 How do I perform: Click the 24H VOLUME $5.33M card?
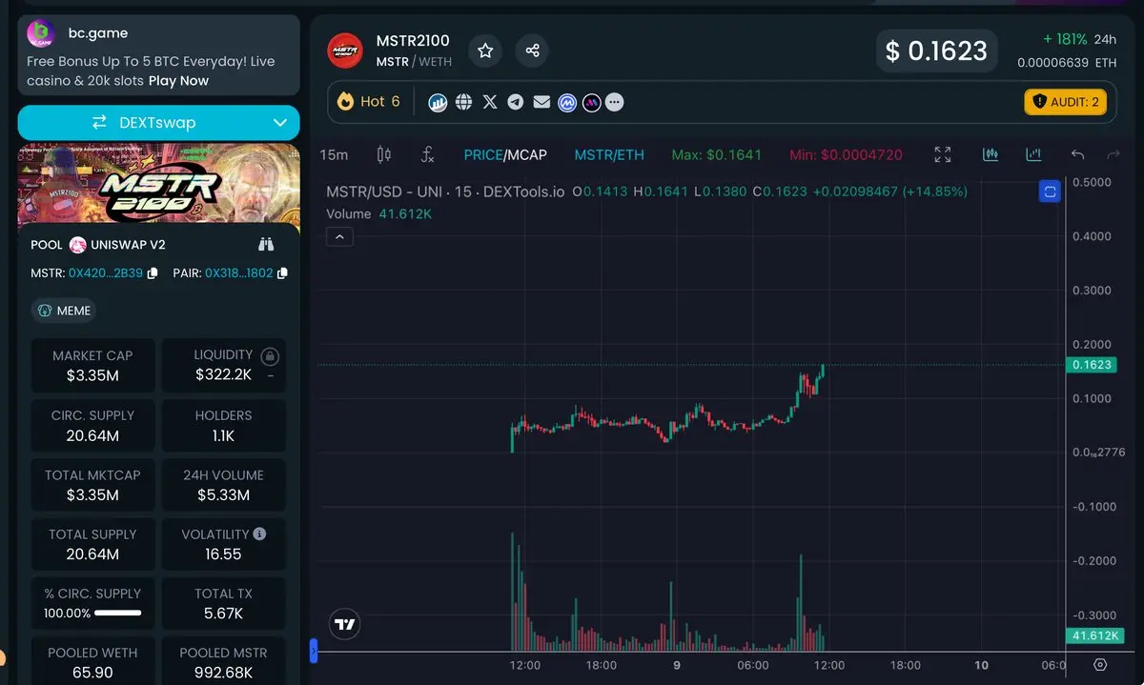point(223,485)
